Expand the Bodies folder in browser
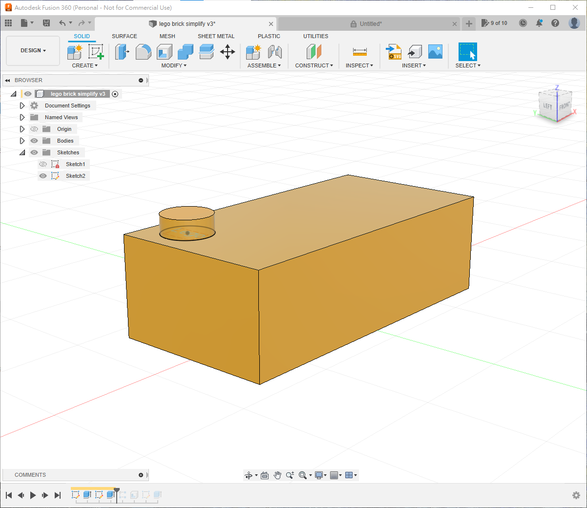 coord(22,141)
